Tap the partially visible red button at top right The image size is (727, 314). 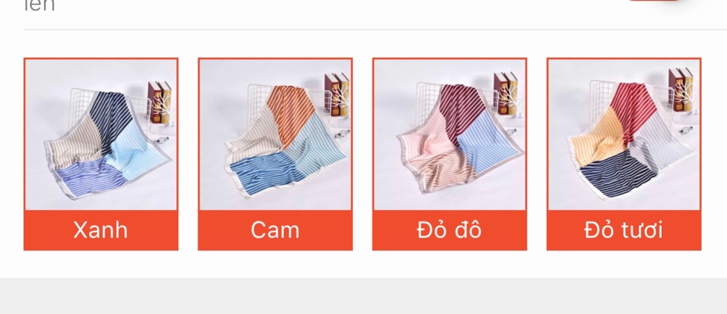[654, 1]
